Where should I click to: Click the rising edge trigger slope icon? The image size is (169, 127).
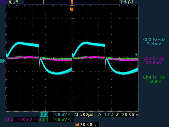click(118, 115)
